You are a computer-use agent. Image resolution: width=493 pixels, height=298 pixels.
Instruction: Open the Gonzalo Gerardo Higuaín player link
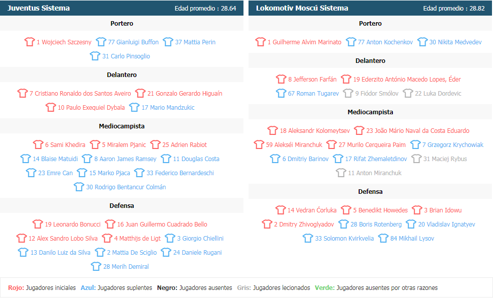coord(185,94)
